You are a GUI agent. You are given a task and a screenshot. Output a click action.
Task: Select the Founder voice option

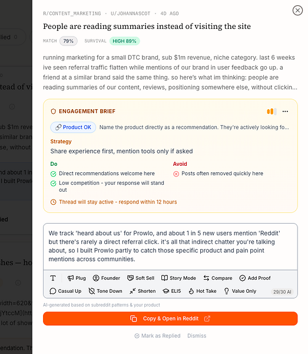click(107, 278)
